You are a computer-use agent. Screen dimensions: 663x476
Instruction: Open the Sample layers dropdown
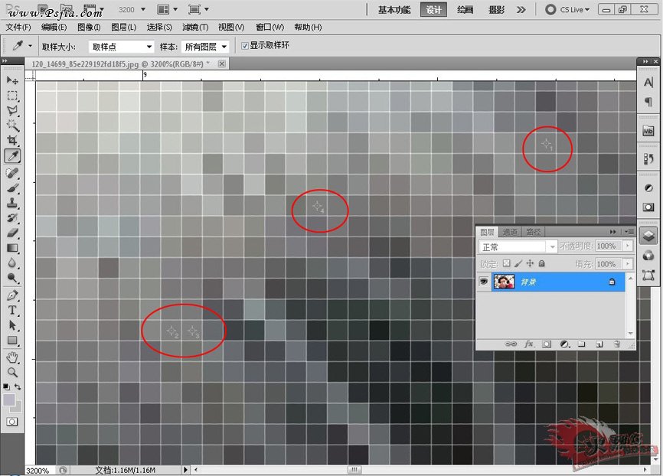pos(205,47)
